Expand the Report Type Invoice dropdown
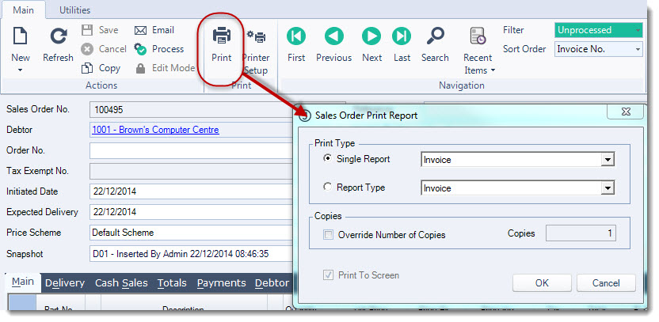This screenshot has height=322, width=659. 608,188
